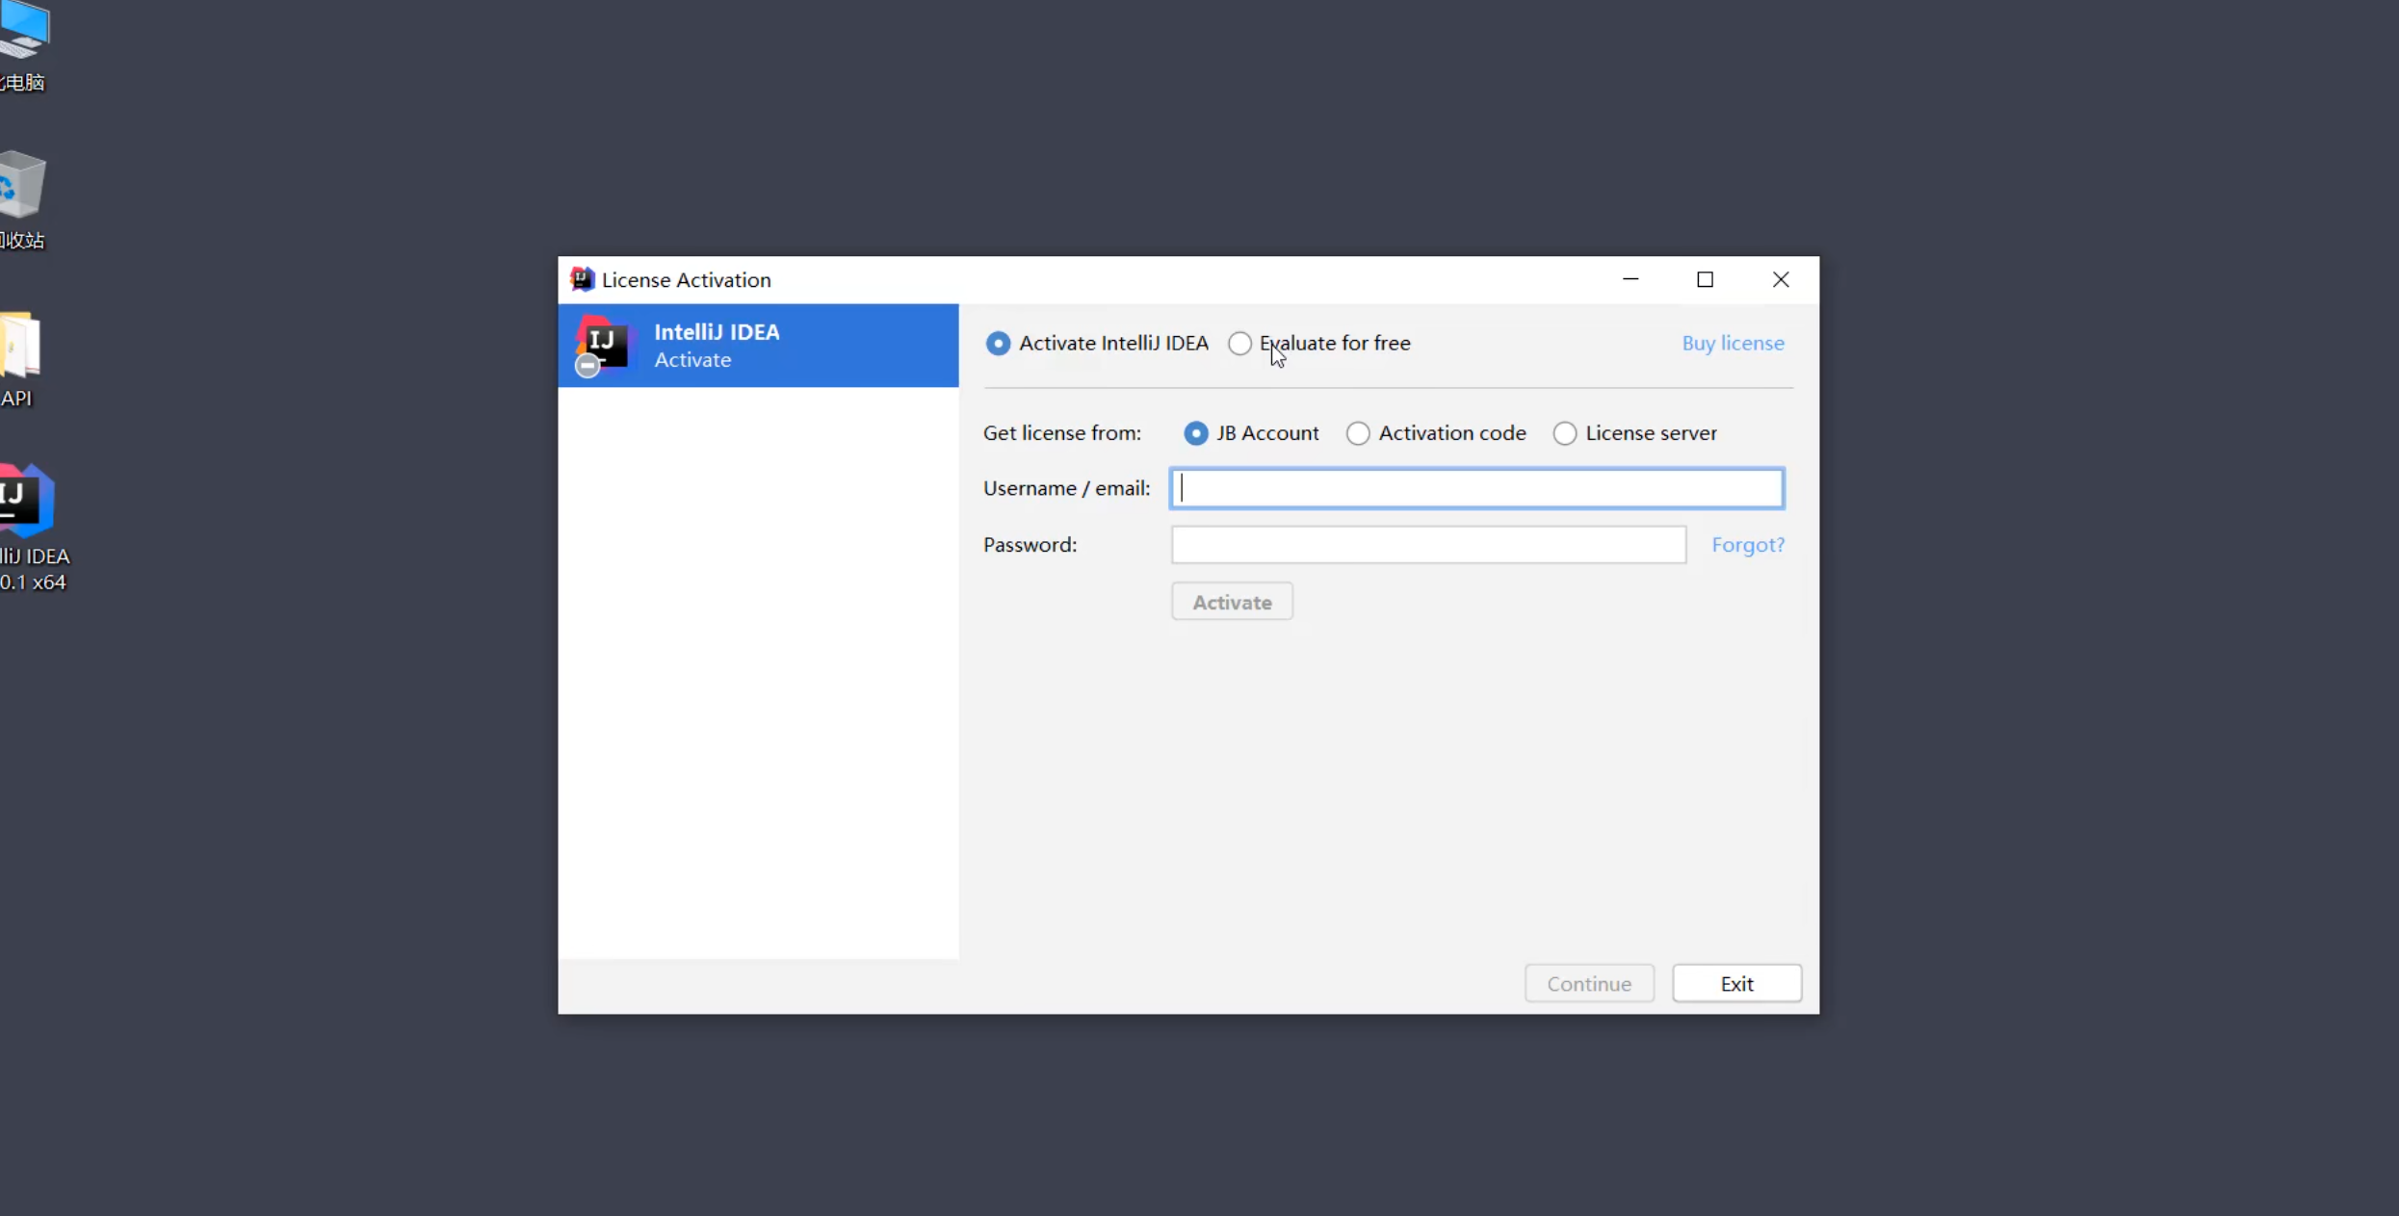Click the Forgot? password link

click(x=1747, y=545)
